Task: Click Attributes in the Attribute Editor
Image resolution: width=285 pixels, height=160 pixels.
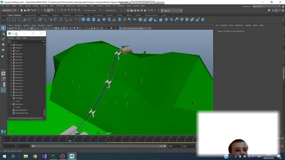Action: [x=239, y=25]
